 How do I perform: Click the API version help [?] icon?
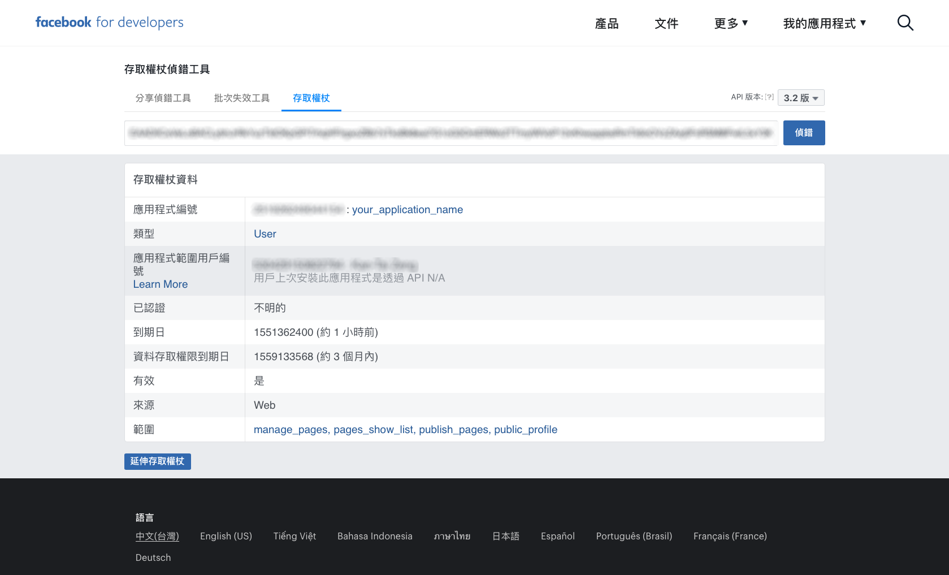[769, 97]
